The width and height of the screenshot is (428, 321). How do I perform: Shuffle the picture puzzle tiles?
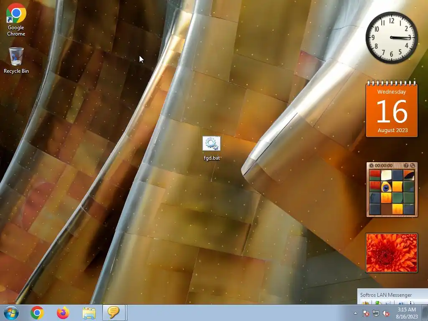point(413,166)
